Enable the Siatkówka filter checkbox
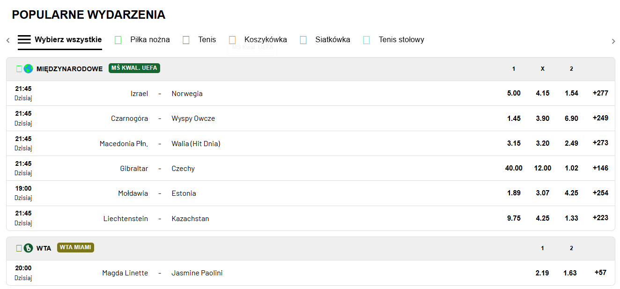This screenshot has height=289, width=620. pyautogui.click(x=303, y=40)
